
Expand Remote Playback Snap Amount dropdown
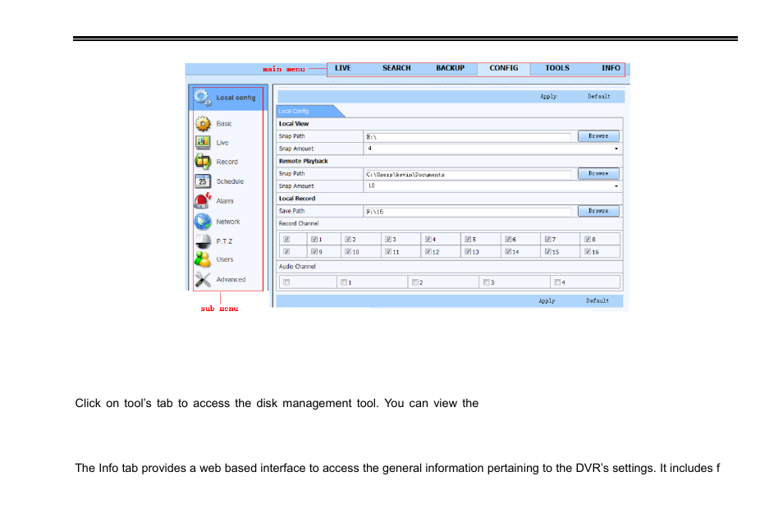pyautogui.click(x=616, y=186)
